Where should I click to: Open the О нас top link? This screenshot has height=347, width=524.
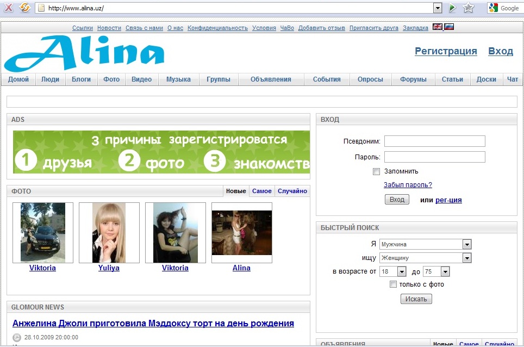click(x=176, y=28)
